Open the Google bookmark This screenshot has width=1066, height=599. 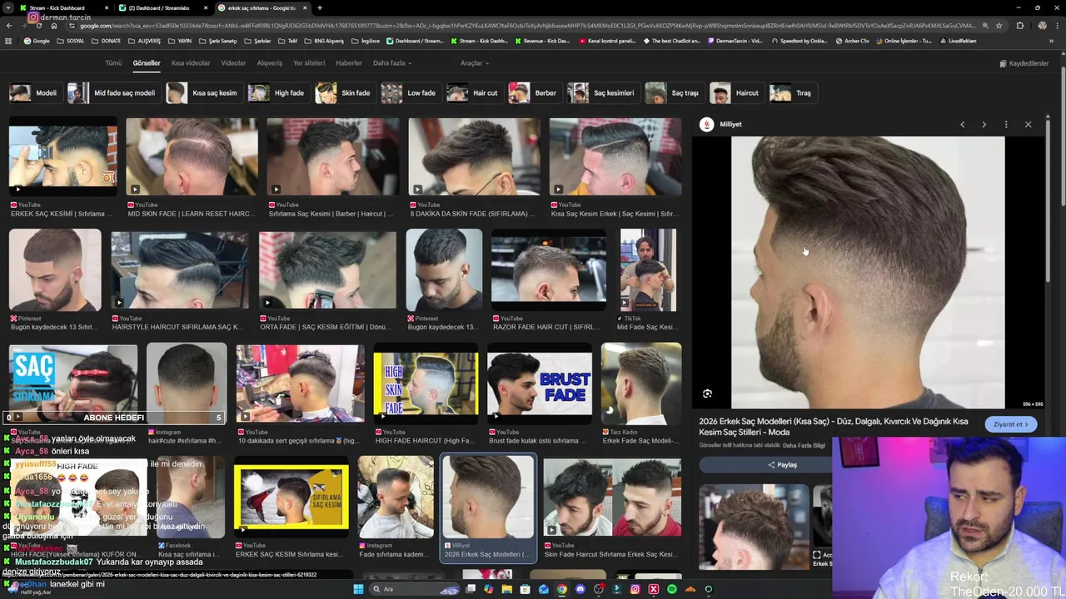pyautogui.click(x=37, y=41)
